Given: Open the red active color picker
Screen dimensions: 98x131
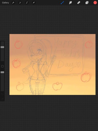Looking at the screenshot, I should pyautogui.click(x=95, y=3).
